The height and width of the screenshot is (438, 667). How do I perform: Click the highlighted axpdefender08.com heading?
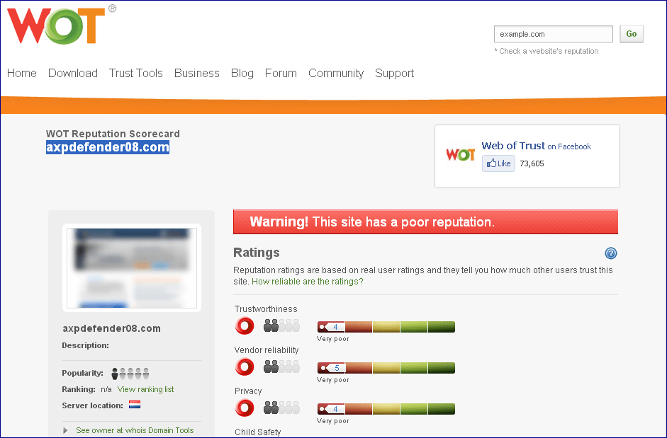tap(108, 147)
